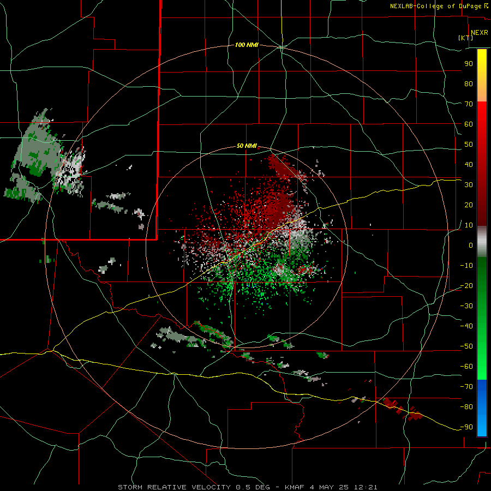Click the gray zero-velocity segment of color bar

point(482,242)
